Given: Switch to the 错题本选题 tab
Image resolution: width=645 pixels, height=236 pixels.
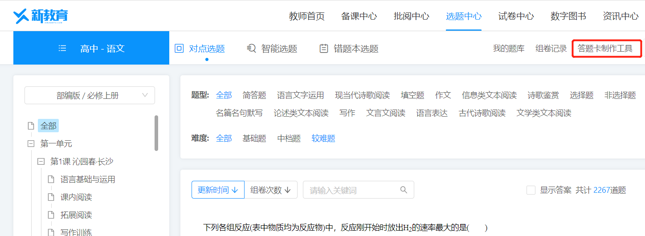Looking at the screenshot, I should (349, 49).
